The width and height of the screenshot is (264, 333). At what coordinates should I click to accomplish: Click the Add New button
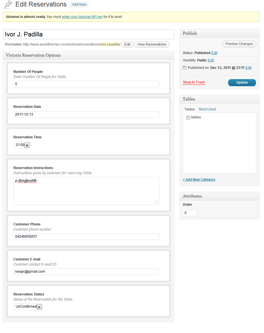[x=79, y=5]
